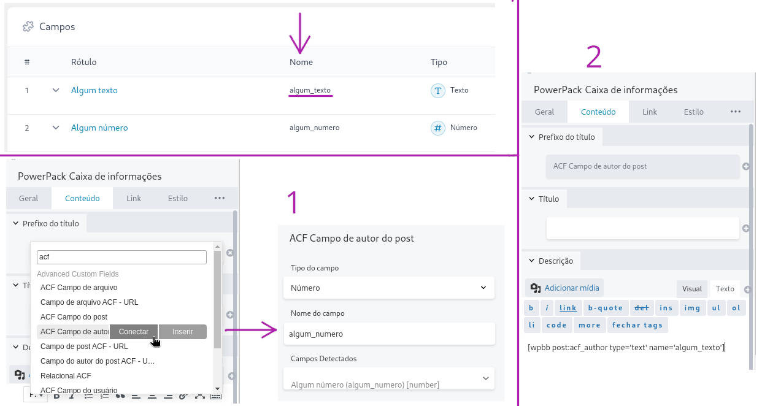Image resolution: width=762 pixels, height=406 pixels.
Task: Click the Número type hash icon
Action: [x=437, y=128]
